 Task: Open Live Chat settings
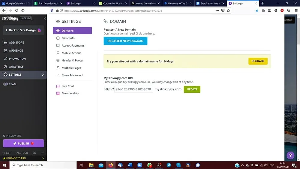click(x=68, y=86)
